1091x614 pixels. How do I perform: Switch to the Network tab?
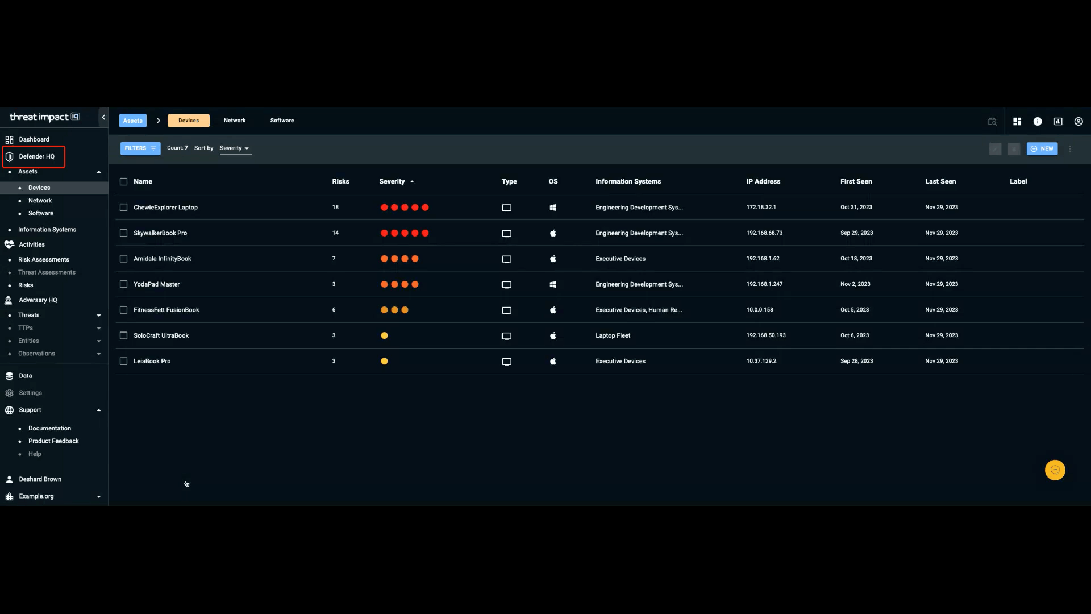click(x=235, y=121)
